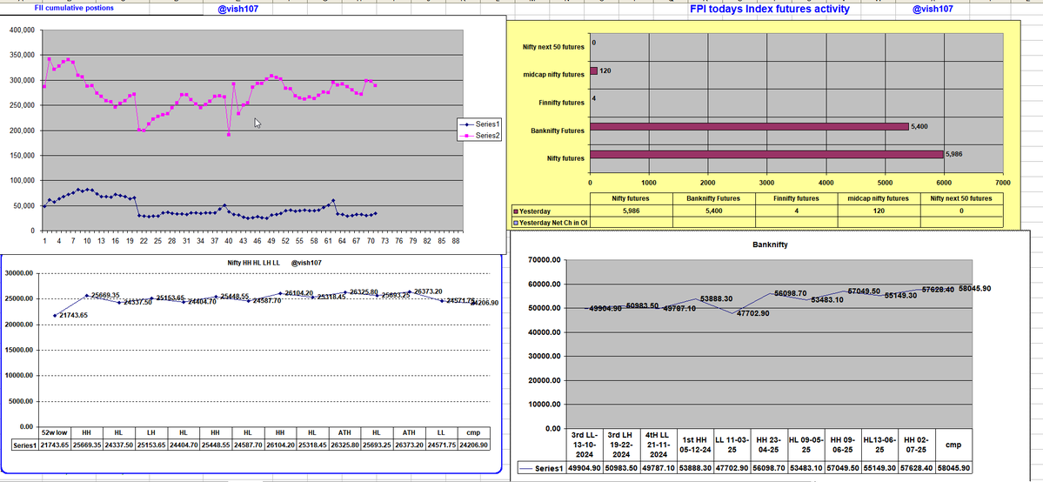Click table cell 49904.90 in Banknifty table
The height and width of the screenshot is (482, 1043).
click(586, 468)
